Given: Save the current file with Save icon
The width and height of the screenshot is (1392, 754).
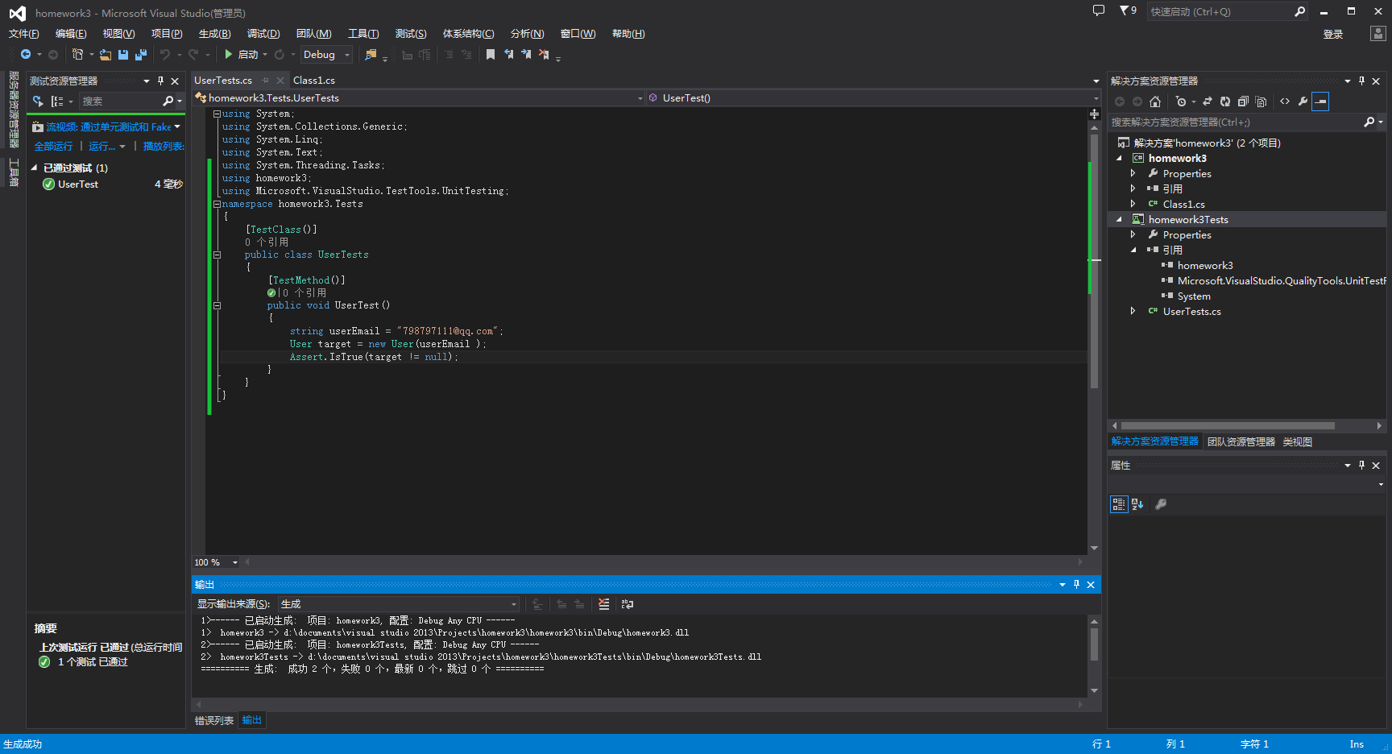Looking at the screenshot, I should pyautogui.click(x=123, y=55).
